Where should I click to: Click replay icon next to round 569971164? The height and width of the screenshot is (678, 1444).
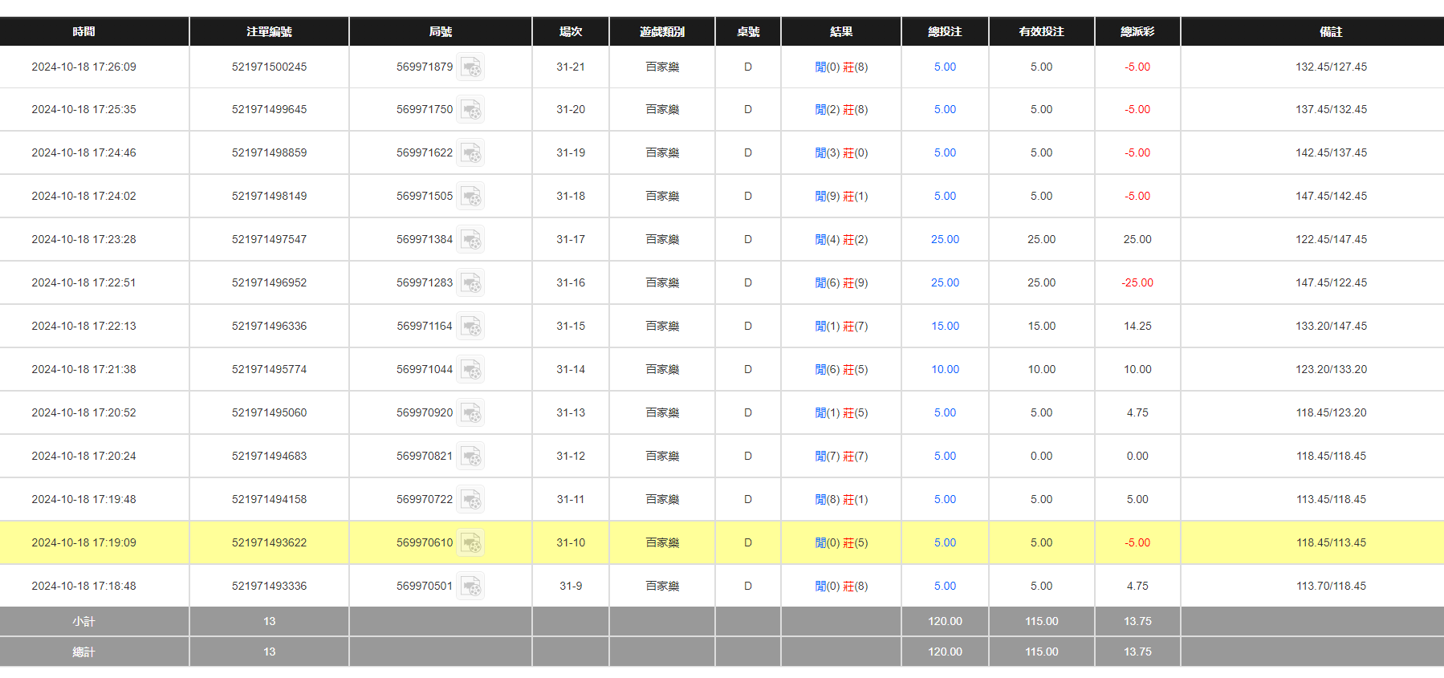tap(471, 327)
